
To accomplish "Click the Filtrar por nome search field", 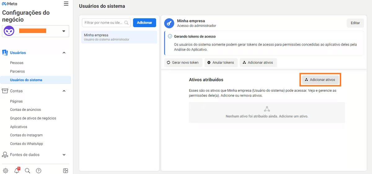I will click(104, 23).
